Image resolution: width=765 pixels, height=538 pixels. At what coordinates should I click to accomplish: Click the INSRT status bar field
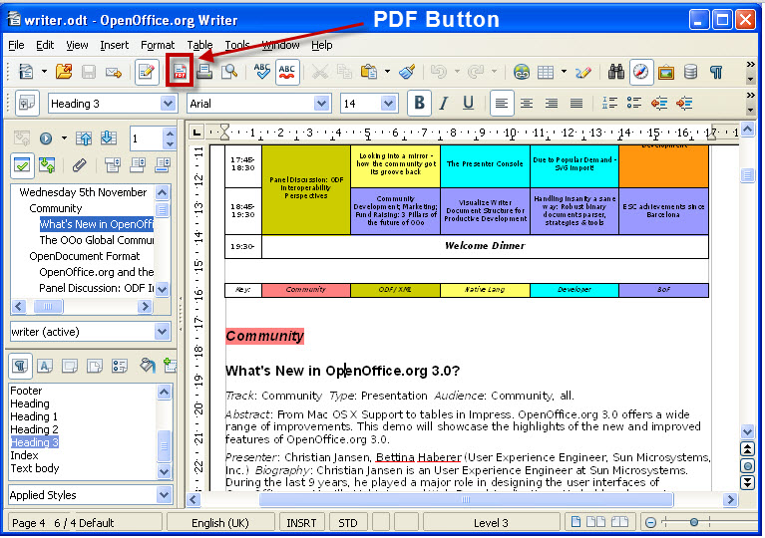pos(301,523)
